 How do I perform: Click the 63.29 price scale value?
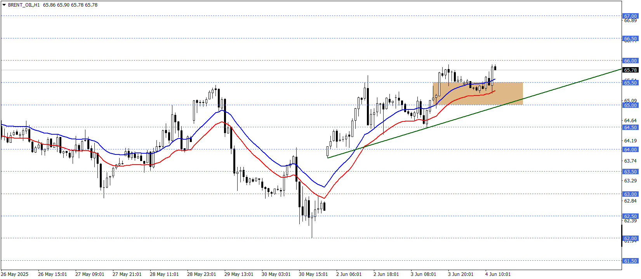pos(630,180)
